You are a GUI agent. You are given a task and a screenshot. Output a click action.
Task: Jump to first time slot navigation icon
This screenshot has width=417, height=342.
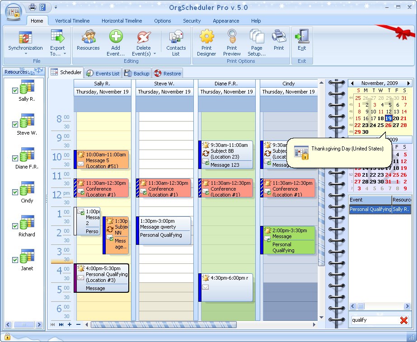pos(53,324)
